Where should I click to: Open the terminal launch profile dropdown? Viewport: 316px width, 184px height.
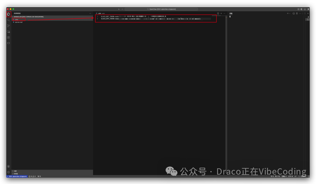pyautogui.click(x=290, y=13)
